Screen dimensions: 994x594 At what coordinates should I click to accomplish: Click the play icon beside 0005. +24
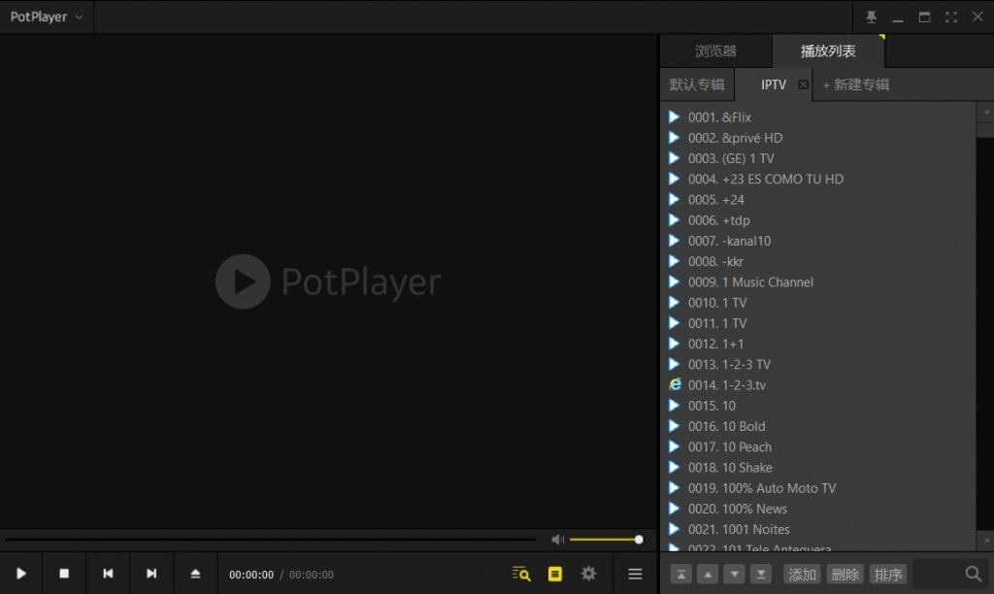674,199
